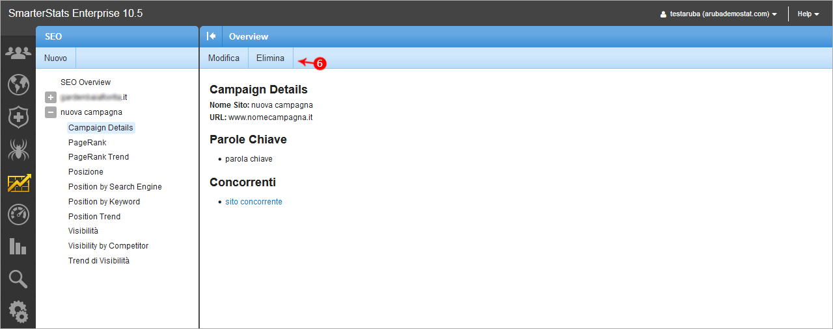Click the SEO panel header

[x=117, y=36]
